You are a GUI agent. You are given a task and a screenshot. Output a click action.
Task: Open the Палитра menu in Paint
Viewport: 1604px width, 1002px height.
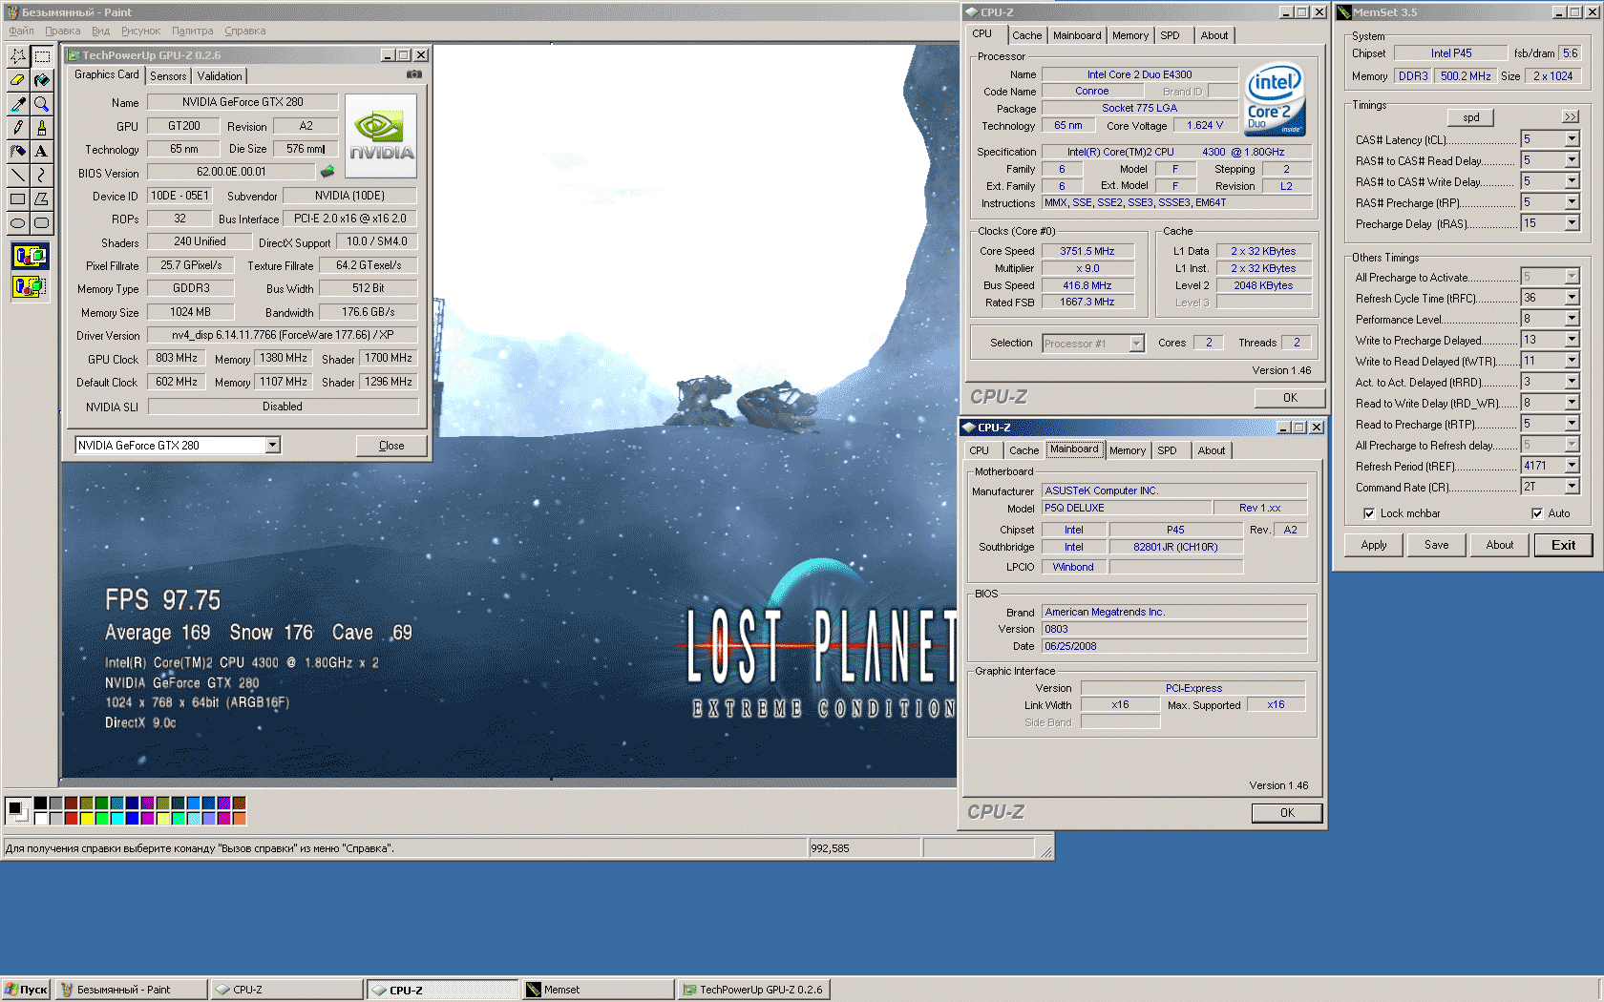pyautogui.click(x=193, y=31)
